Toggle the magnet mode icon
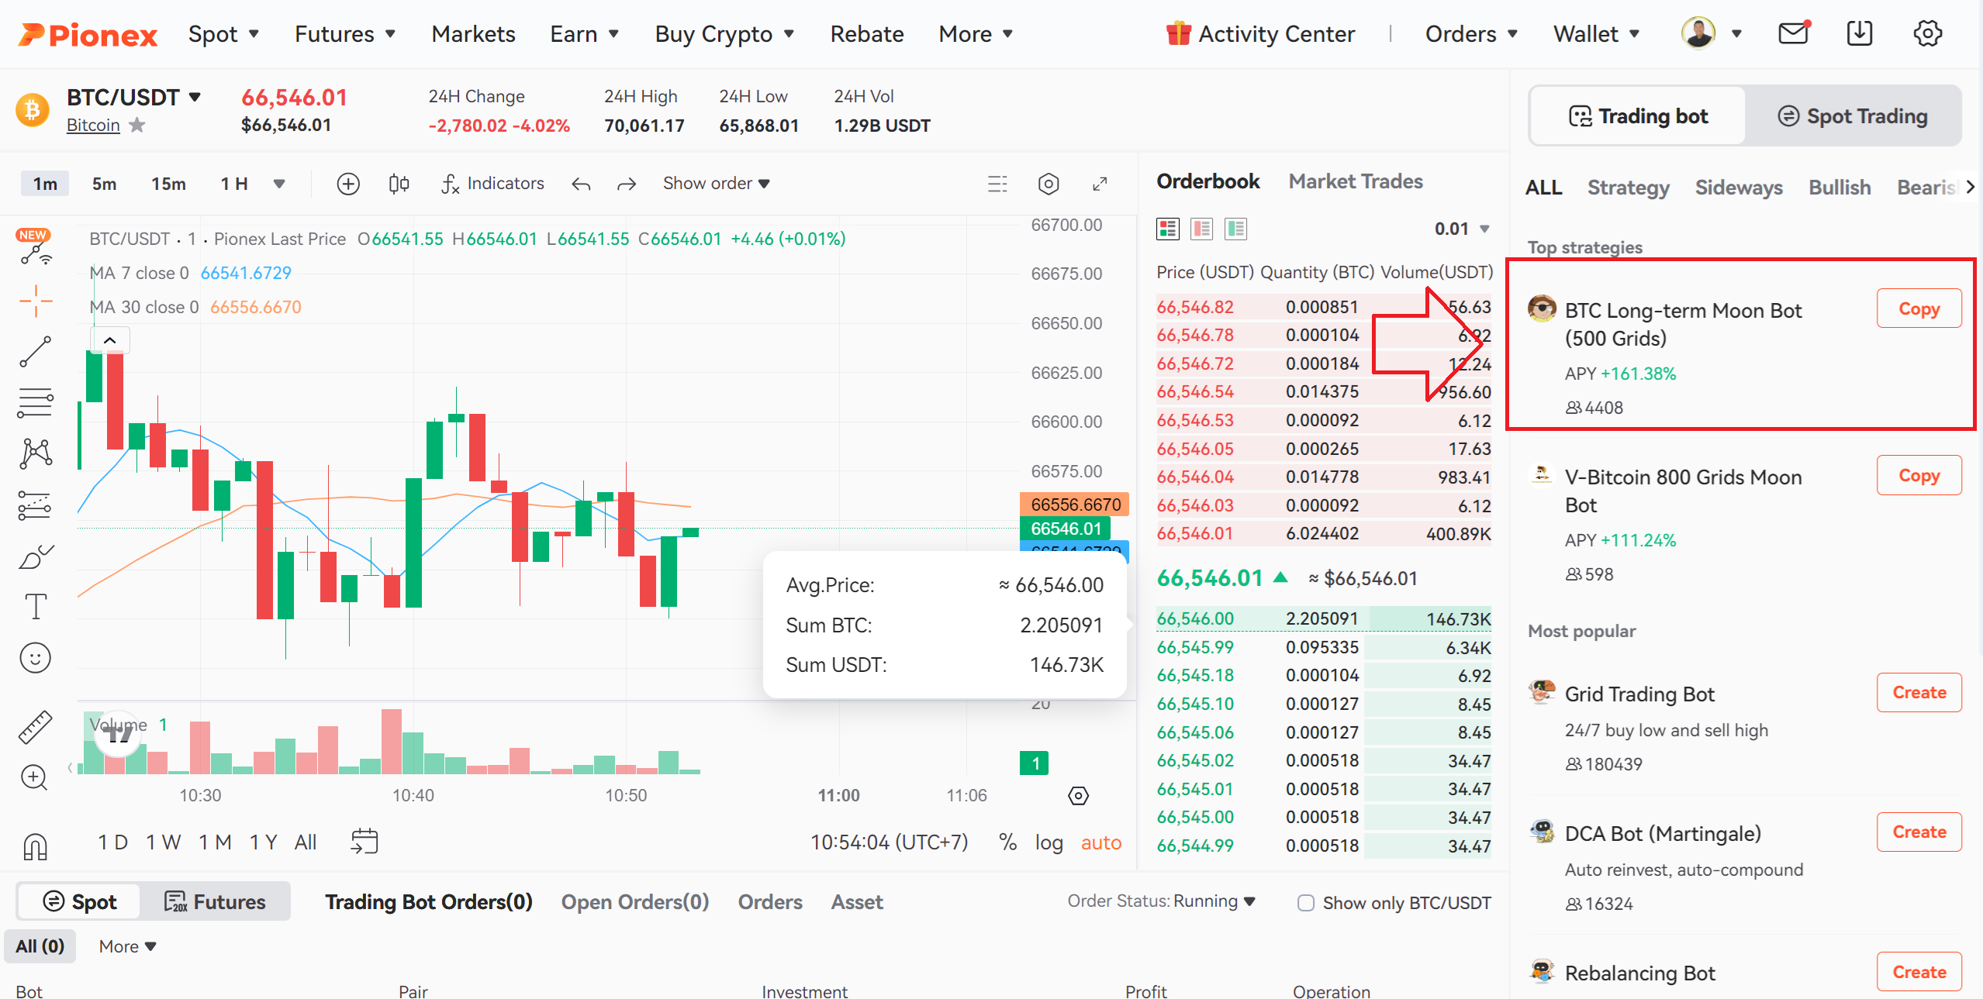The width and height of the screenshot is (1983, 999). pos(35,846)
